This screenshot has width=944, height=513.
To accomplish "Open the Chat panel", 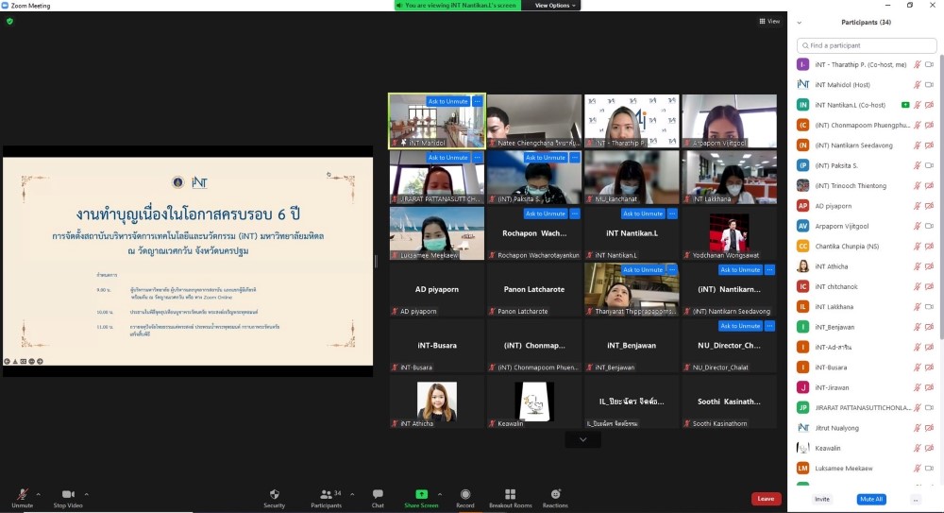I will click(x=378, y=495).
